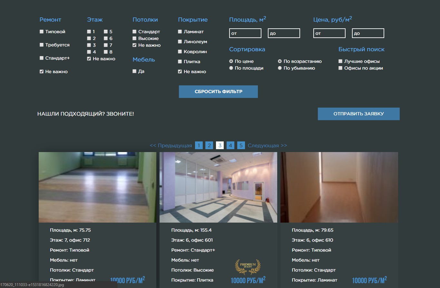
Task: Check the "Ламинат" floor coating filter
Action: tap(180, 32)
